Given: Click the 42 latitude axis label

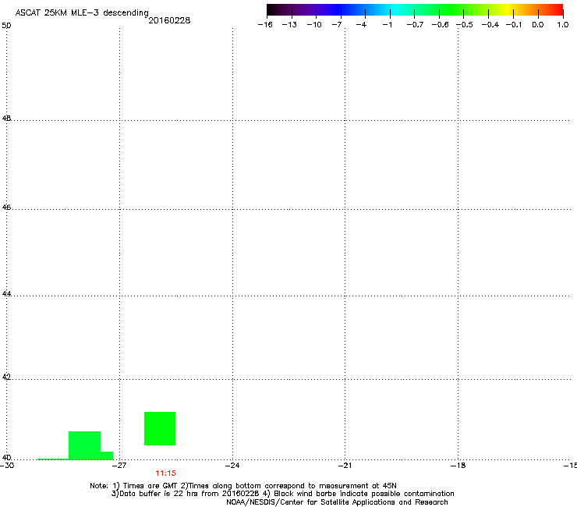Looking at the screenshot, I should pyautogui.click(x=6, y=377).
